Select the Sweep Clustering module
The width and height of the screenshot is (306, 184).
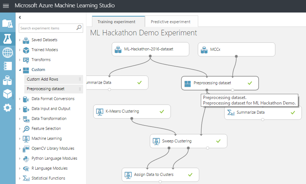click(x=189, y=141)
